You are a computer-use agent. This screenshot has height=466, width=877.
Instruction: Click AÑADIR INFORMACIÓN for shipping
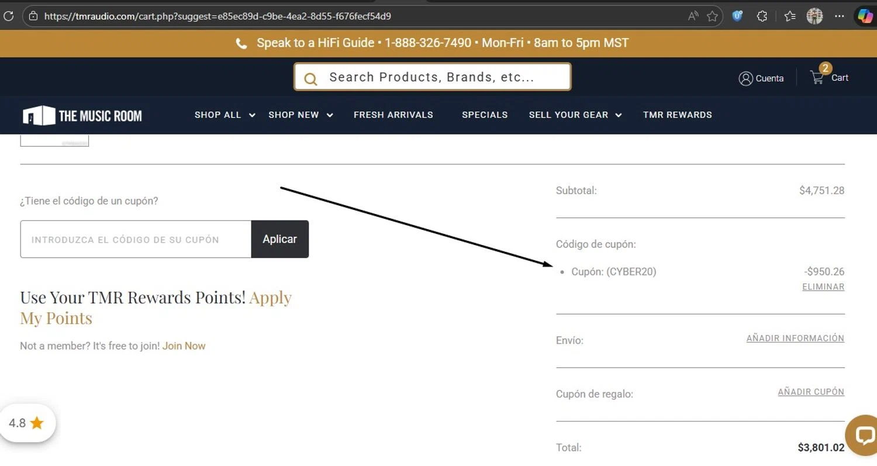[x=795, y=339]
